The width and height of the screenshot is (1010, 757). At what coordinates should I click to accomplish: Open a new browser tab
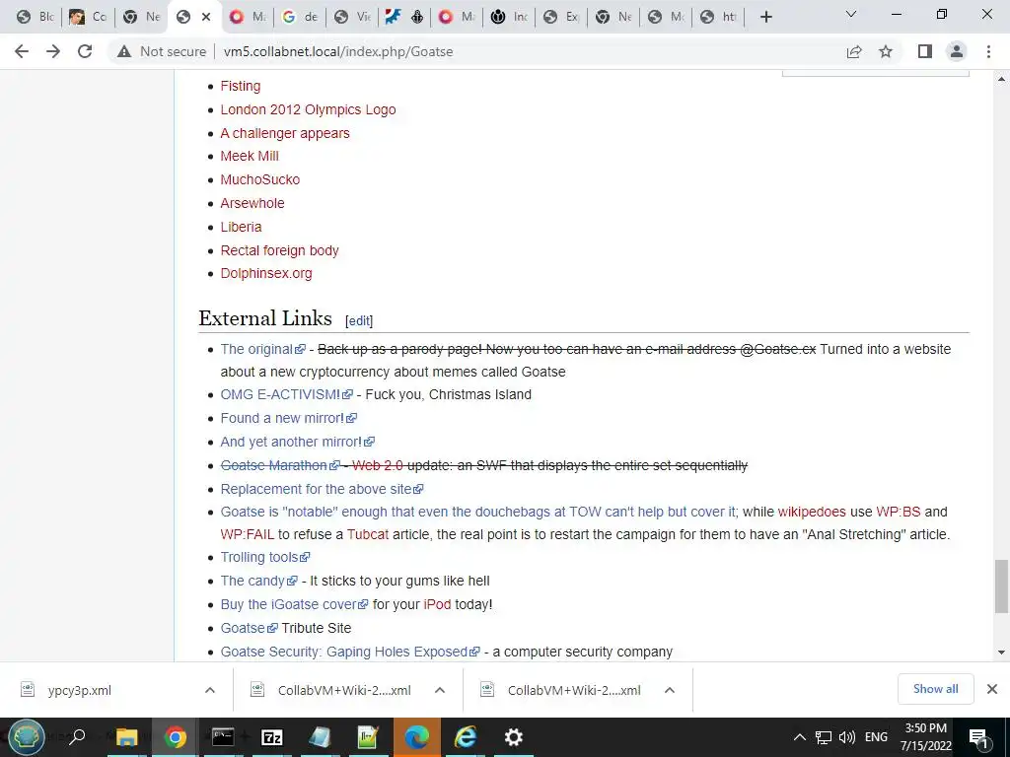765,17
